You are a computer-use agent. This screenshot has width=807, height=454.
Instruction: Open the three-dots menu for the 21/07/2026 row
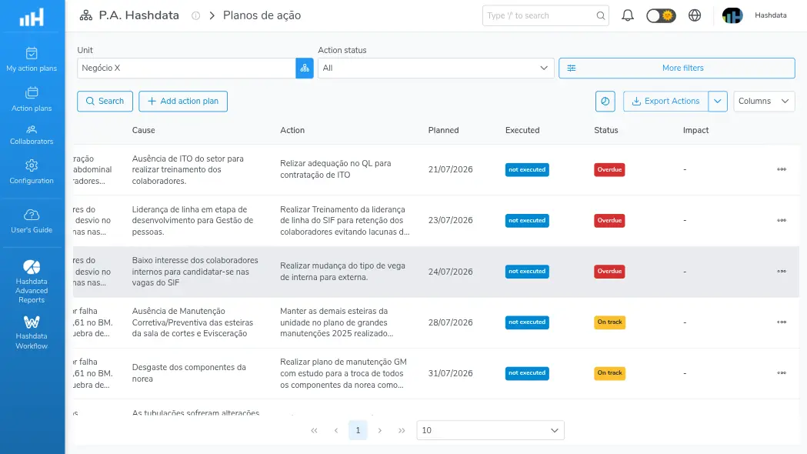pos(782,169)
